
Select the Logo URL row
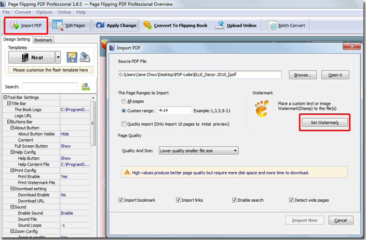46,115
